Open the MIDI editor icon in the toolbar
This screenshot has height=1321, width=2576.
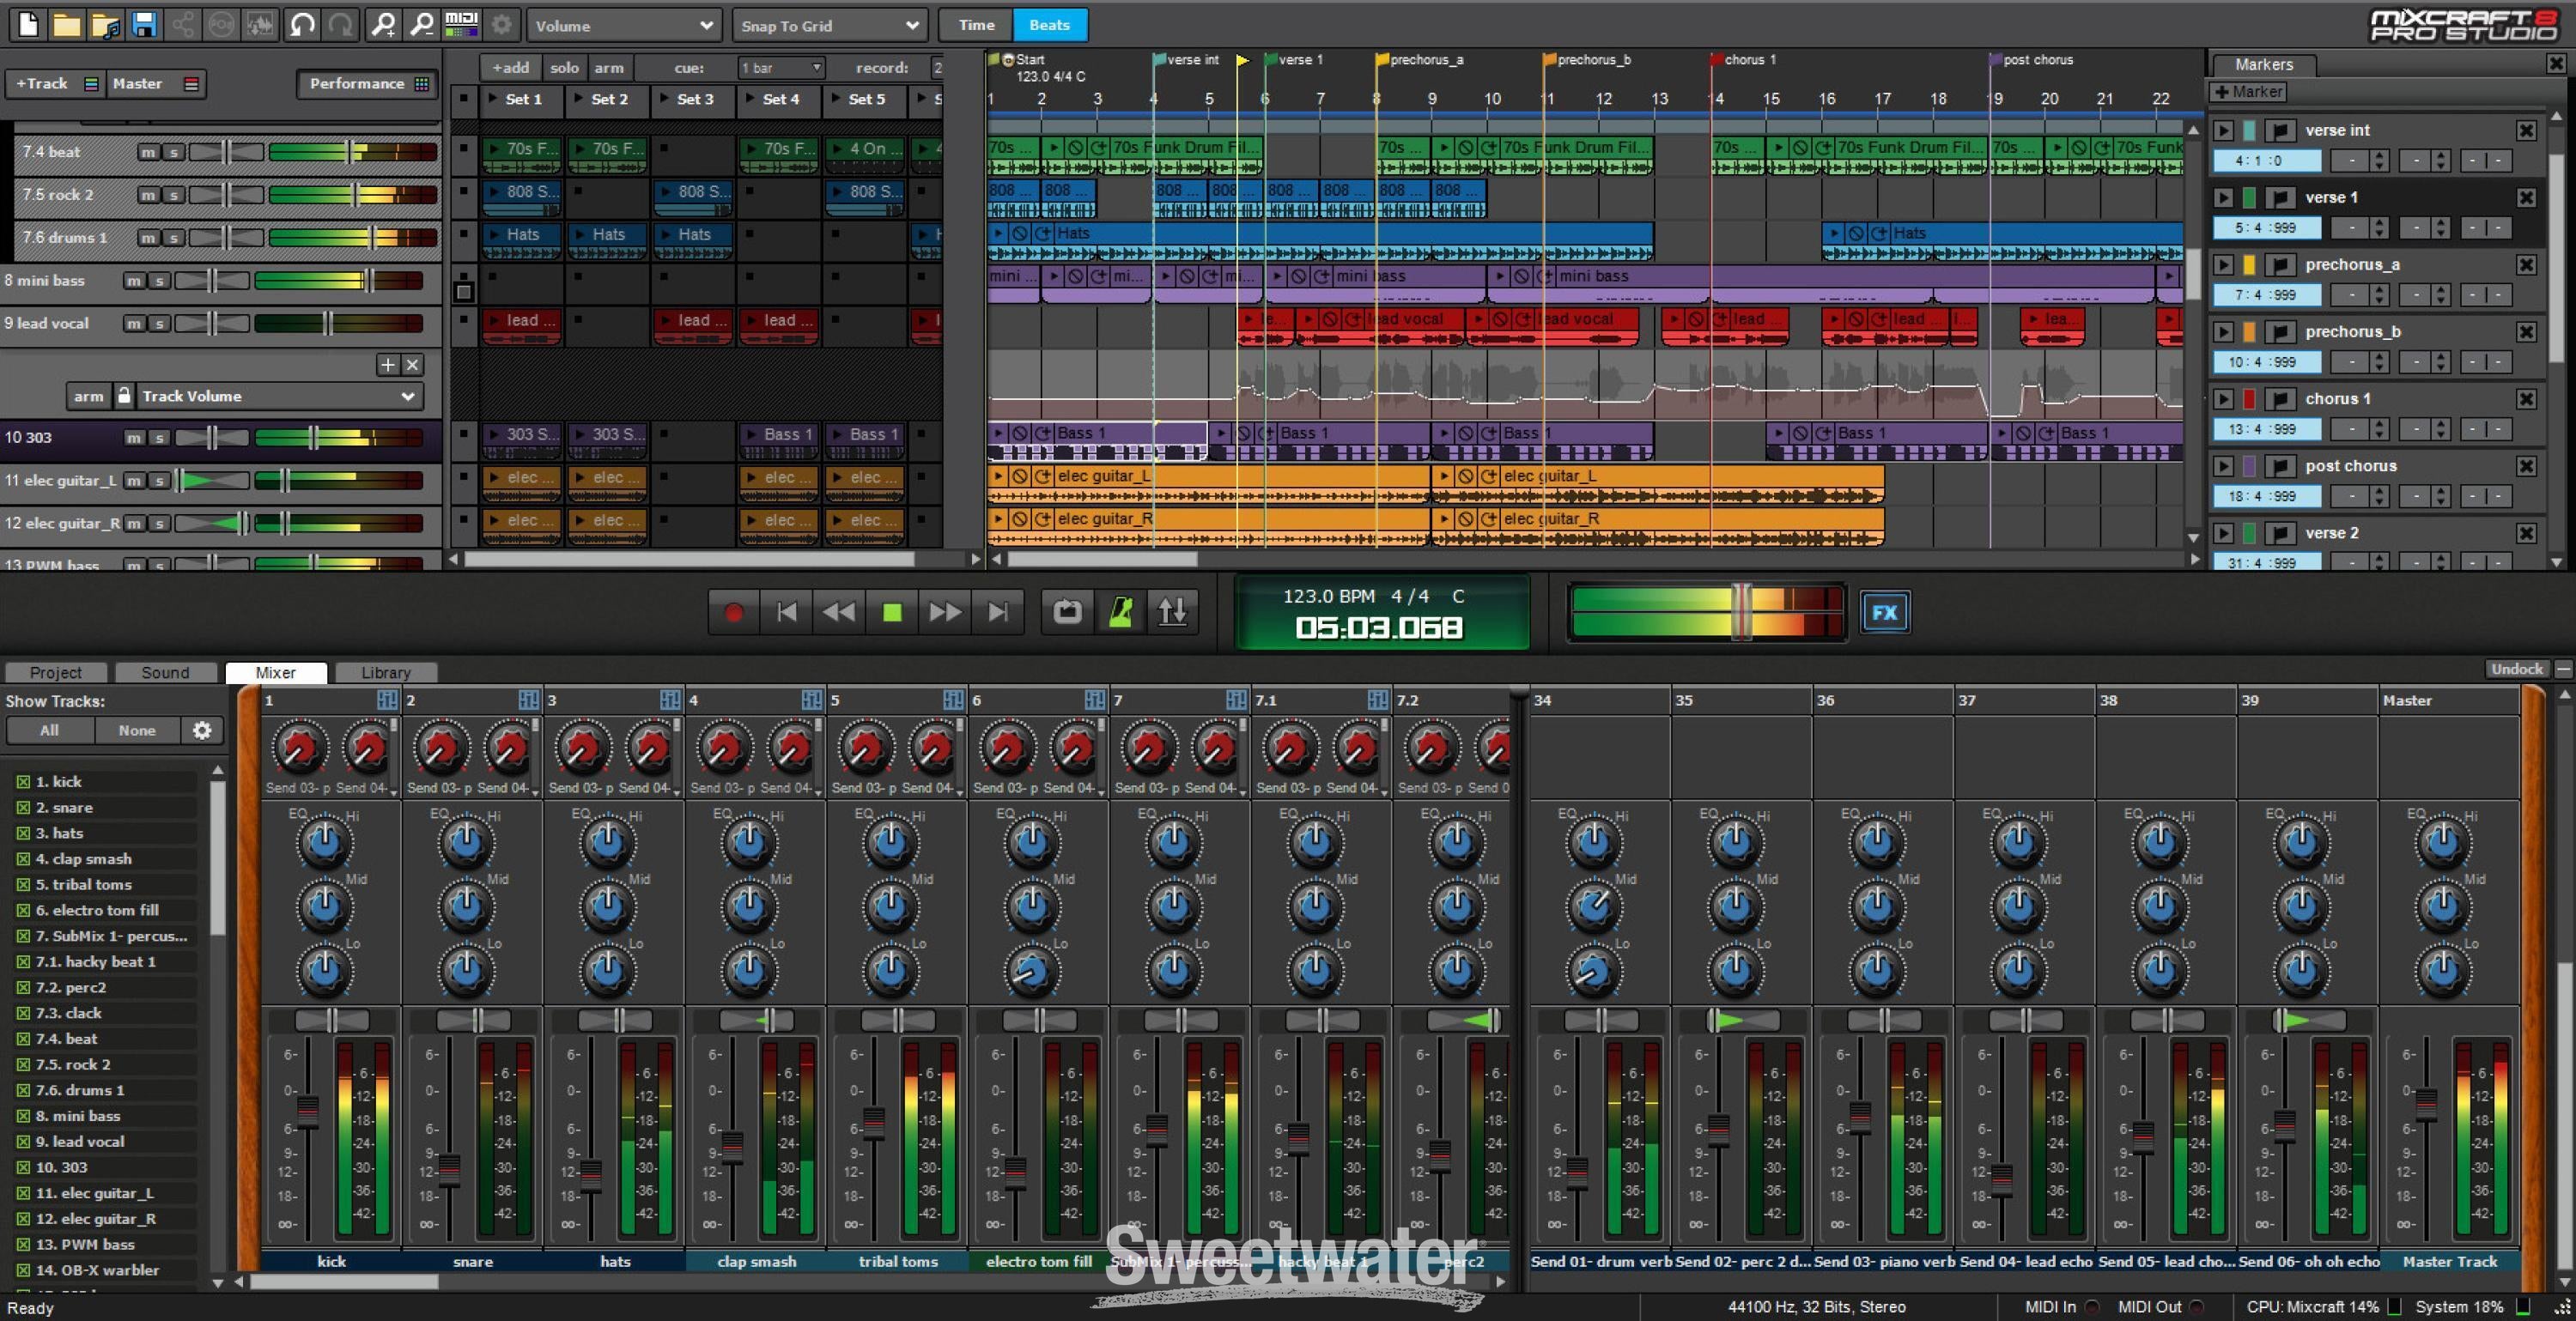coord(461,25)
